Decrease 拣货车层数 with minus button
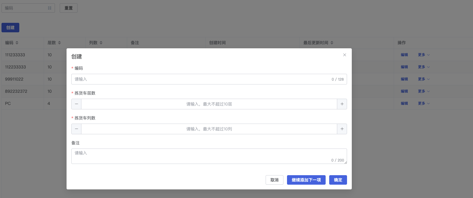Screen dimensions: 473x198 pyautogui.click(x=76, y=104)
